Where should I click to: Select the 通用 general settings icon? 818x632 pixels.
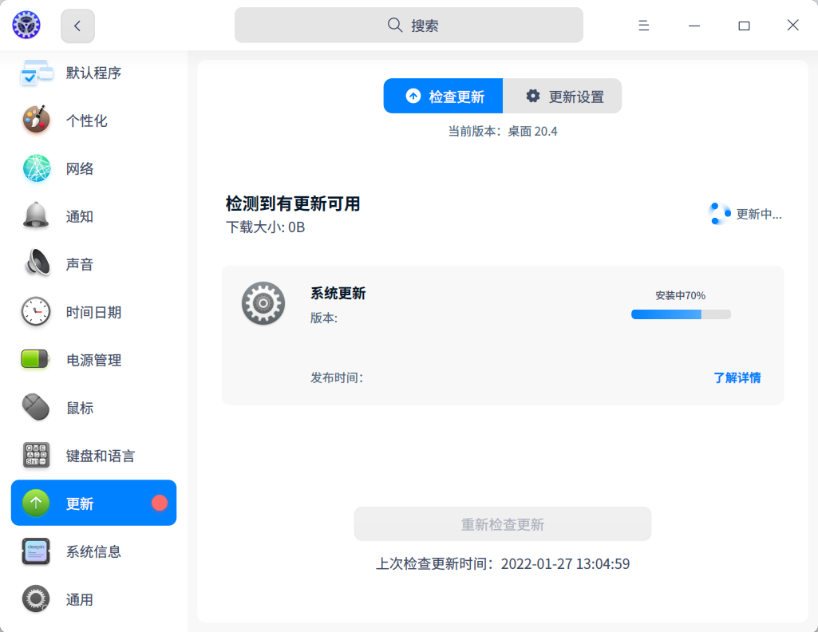(35, 599)
